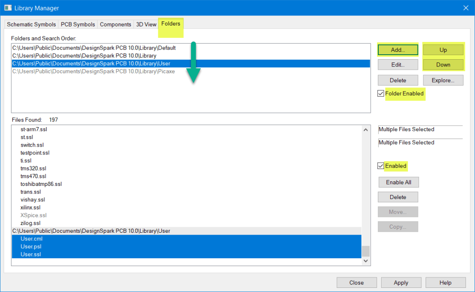Click the files list scroll down arrow
Image resolution: width=475 pixels, height=292 pixels.
[x=366, y=261]
